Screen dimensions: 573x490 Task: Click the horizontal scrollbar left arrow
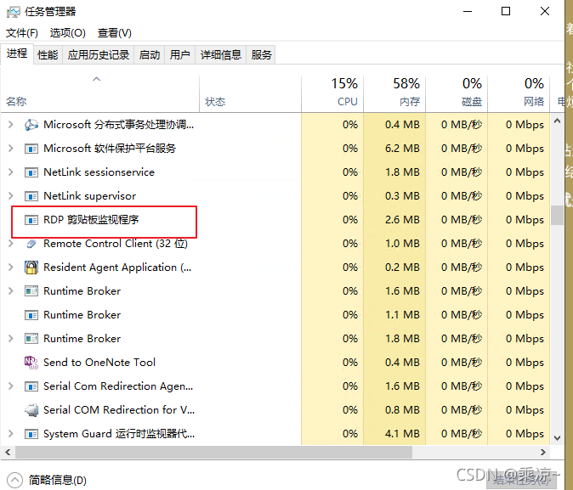8,452
